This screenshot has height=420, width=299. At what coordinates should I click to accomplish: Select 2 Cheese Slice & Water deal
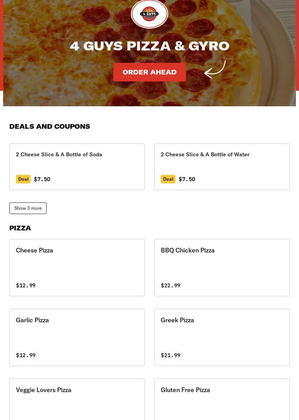pos(222,167)
